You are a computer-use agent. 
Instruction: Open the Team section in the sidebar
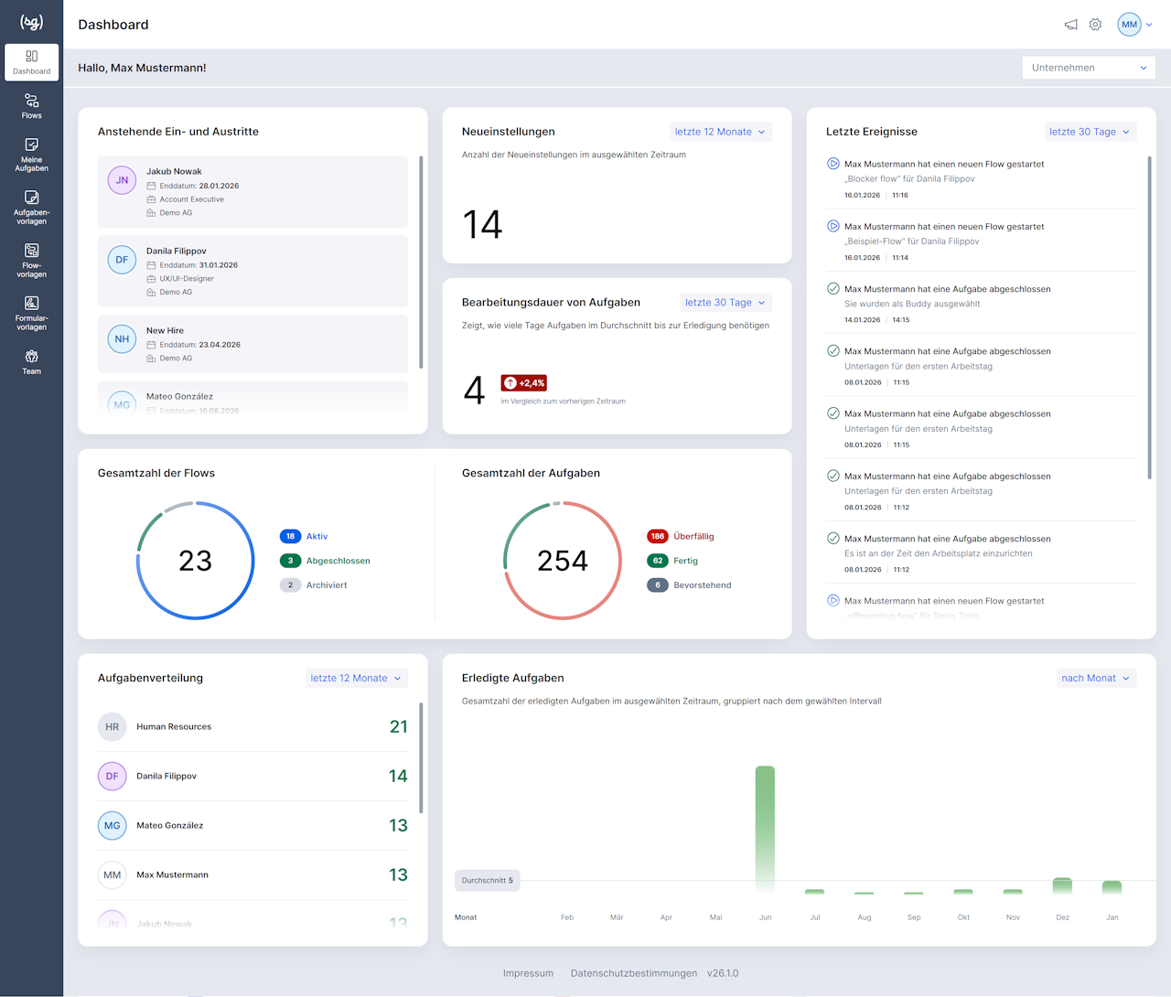point(32,362)
